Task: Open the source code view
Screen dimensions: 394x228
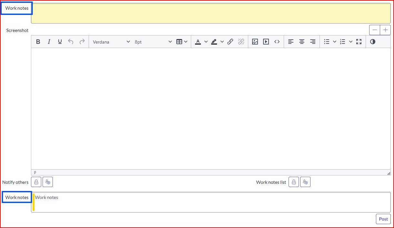Action: [277, 42]
